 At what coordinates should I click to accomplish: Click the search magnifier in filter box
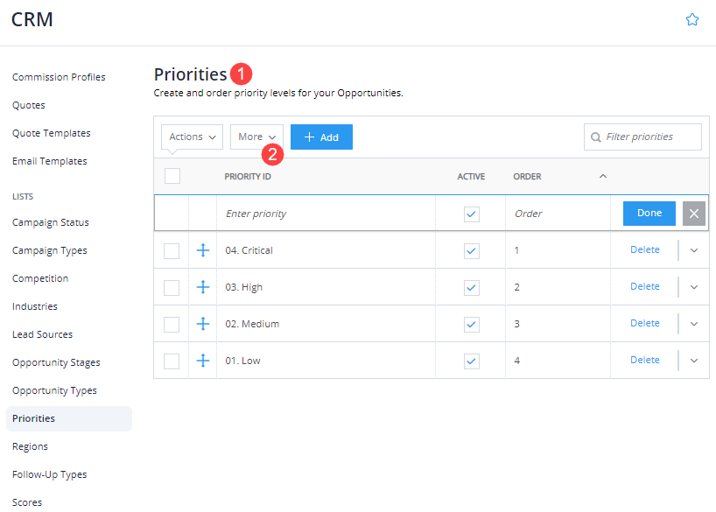595,137
